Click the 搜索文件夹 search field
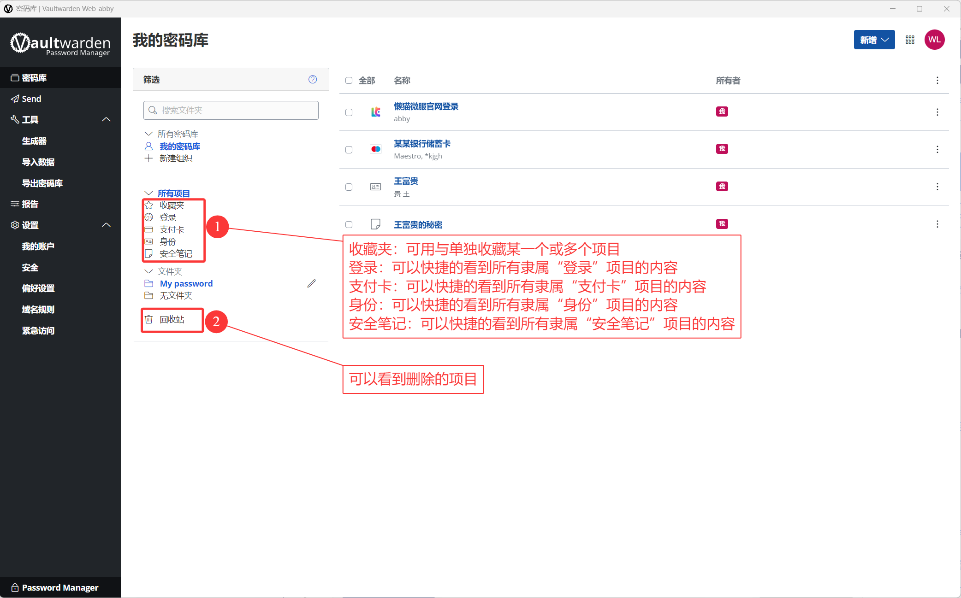The width and height of the screenshot is (961, 598). [x=231, y=111]
